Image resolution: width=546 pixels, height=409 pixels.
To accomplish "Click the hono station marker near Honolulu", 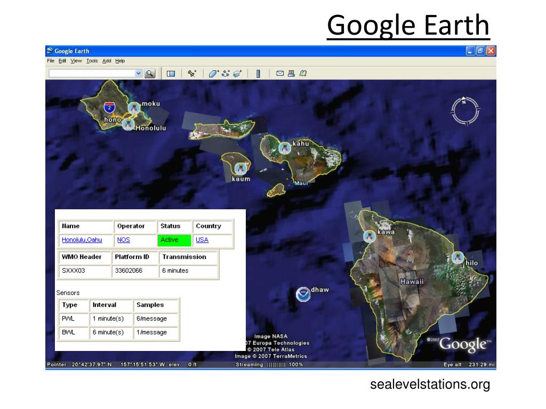I will click(x=128, y=124).
